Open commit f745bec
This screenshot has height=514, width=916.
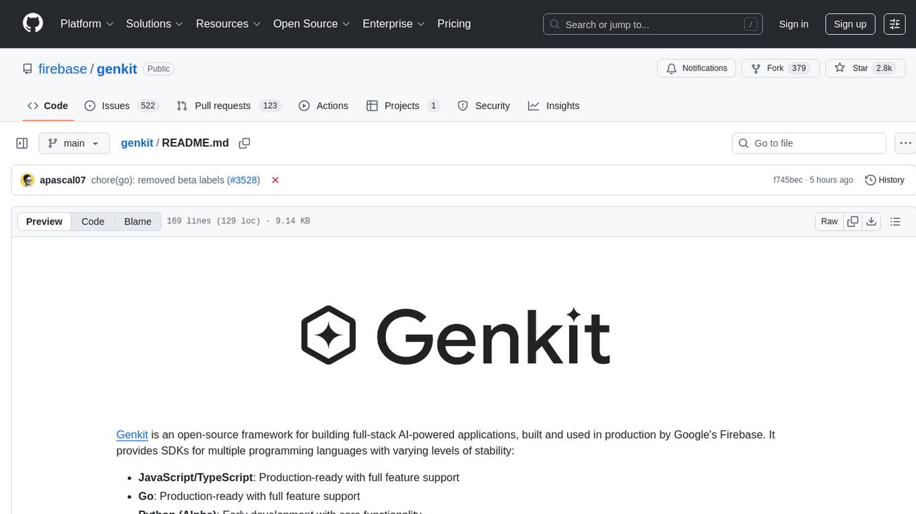pyautogui.click(x=788, y=180)
